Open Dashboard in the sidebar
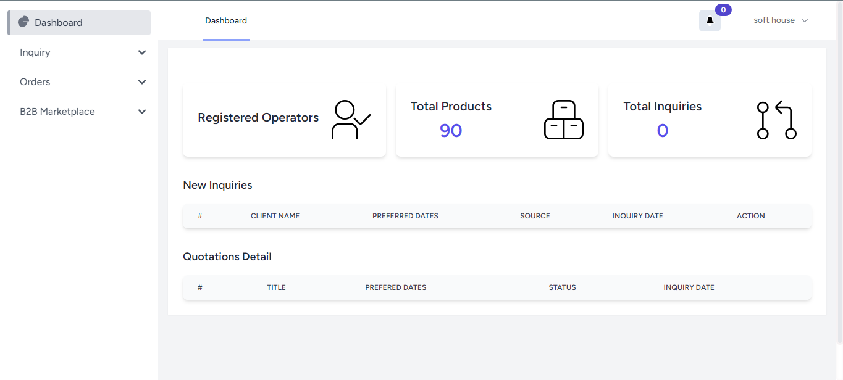 coord(59,23)
